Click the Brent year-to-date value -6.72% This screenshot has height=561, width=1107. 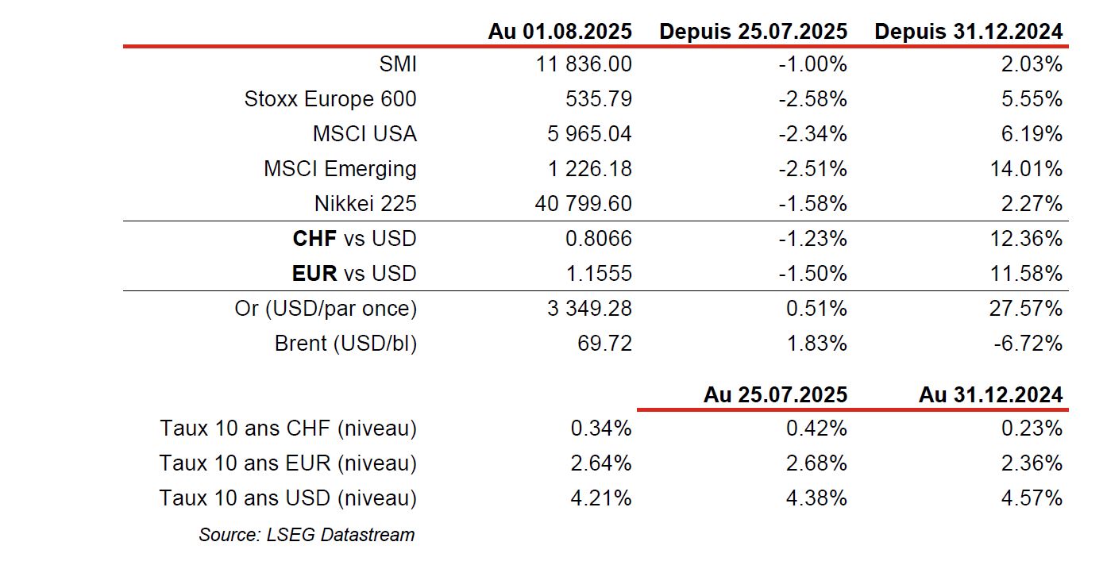pyautogui.click(x=1028, y=344)
